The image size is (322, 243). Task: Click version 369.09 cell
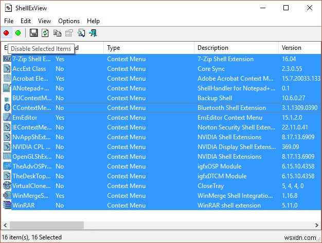click(291, 147)
